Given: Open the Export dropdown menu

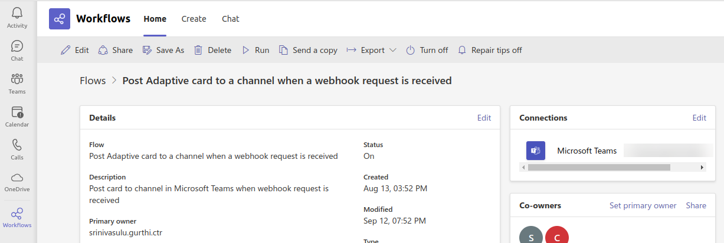Looking at the screenshot, I should click(372, 50).
